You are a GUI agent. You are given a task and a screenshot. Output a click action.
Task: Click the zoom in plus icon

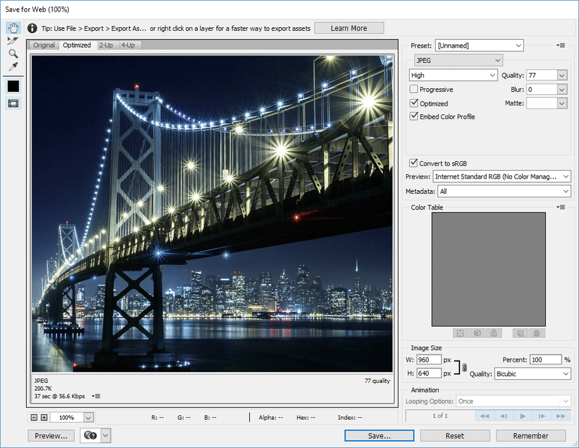44,417
